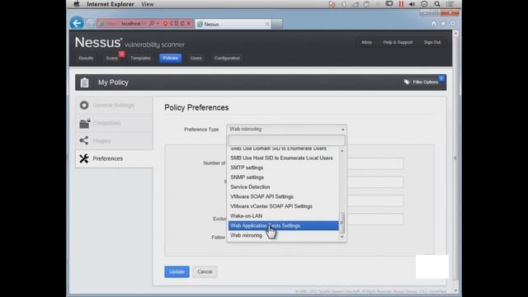Open Plugins in the sidebar

click(114, 141)
